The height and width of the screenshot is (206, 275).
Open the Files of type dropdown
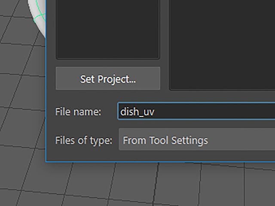coord(197,139)
